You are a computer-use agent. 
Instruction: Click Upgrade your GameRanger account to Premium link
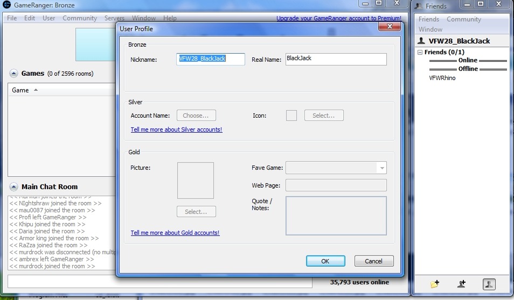click(338, 18)
